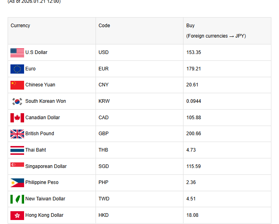Select the South Korean Won row label
The width and height of the screenshot is (279, 224).
point(45,101)
